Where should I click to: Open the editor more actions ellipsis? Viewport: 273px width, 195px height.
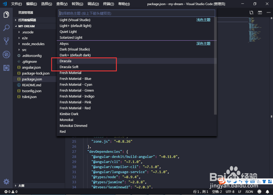pyautogui.click(x=268, y=13)
